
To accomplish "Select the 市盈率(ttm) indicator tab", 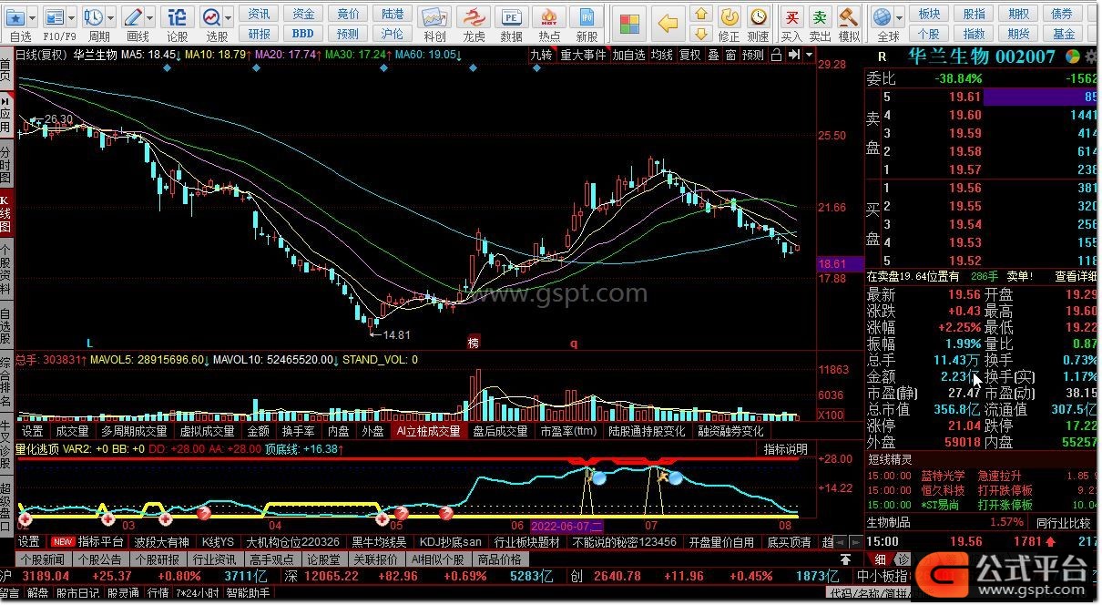I will pyautogui.click(x=568, y=431).
